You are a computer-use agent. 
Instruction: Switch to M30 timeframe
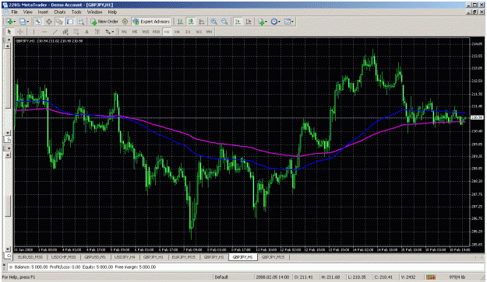(x=156, y=32)
